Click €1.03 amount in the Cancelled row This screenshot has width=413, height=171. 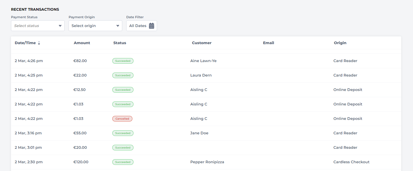tap(79, 119)
